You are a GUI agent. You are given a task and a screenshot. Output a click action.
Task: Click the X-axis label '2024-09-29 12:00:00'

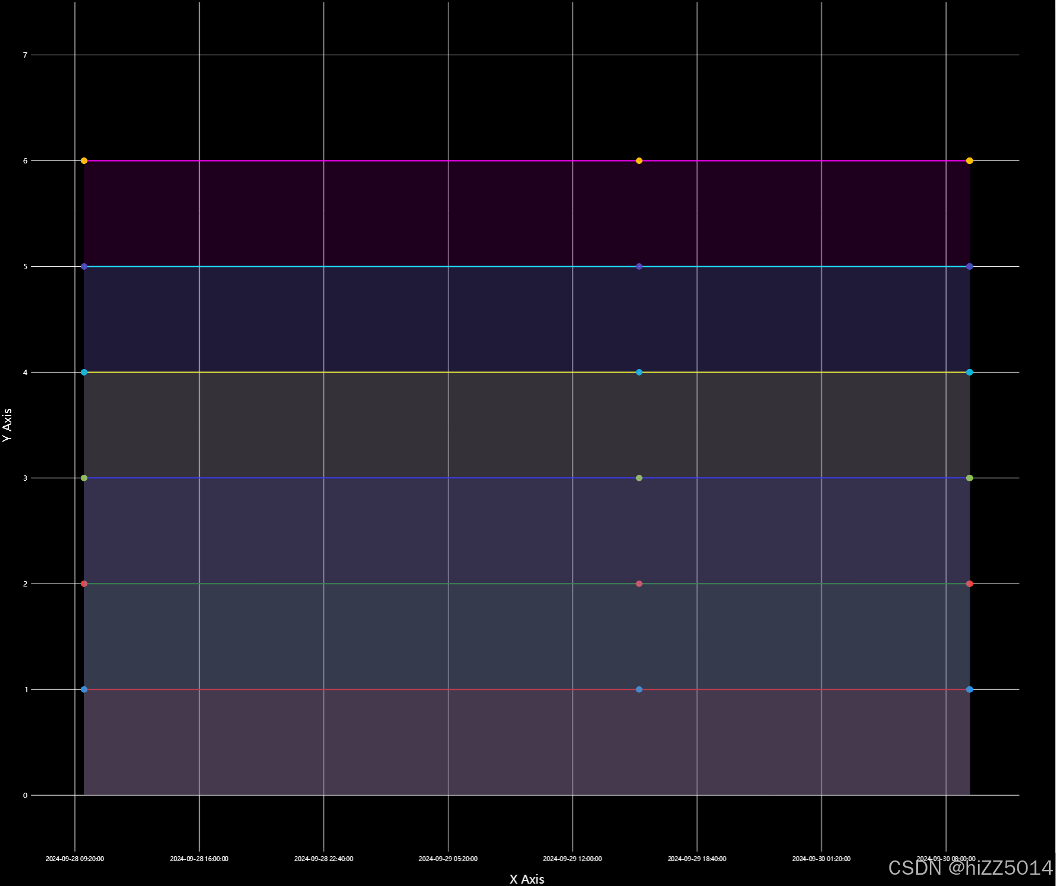coord(573,859)
